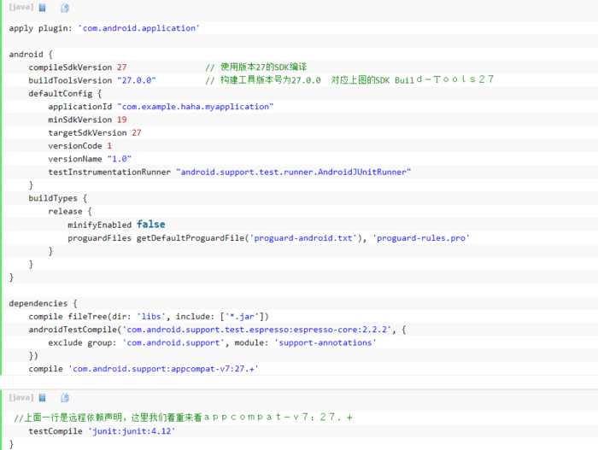Image resolution: width=598 pixels, height=450 pixels.
Task: Click the copy icon above testCompile code block
Action: tap(65, 398)
